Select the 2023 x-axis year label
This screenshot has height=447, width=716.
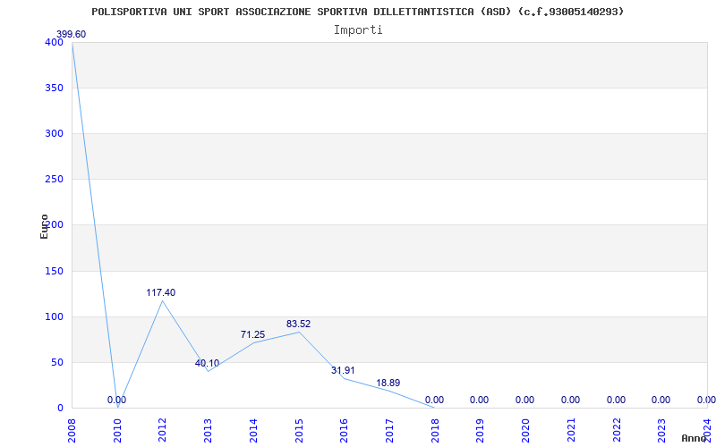(x=661, y=429)
